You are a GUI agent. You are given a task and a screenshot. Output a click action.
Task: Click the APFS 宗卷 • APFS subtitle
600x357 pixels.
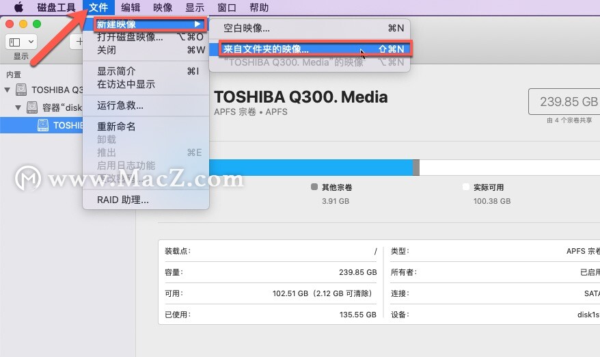click(251, 112)
